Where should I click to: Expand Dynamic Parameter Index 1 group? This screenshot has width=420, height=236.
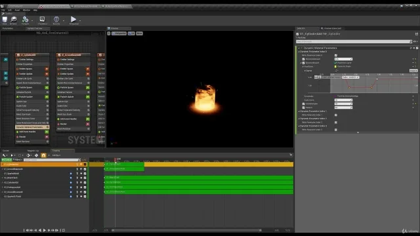(x=299, y=111)
